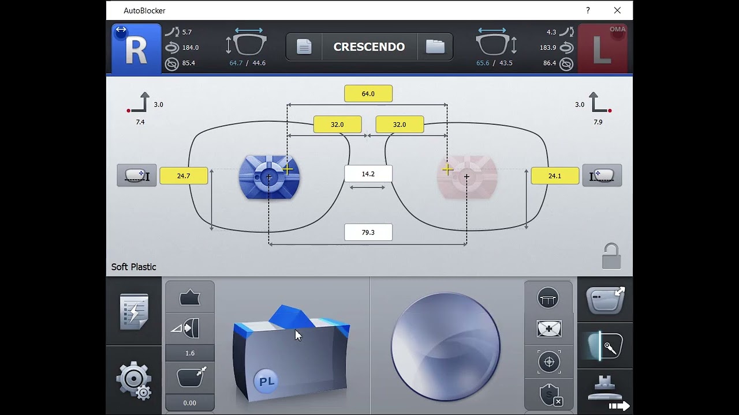Screen dimensions: 739x415
Task: Click the Soft Plastic label
Action: tap(134, 267)
